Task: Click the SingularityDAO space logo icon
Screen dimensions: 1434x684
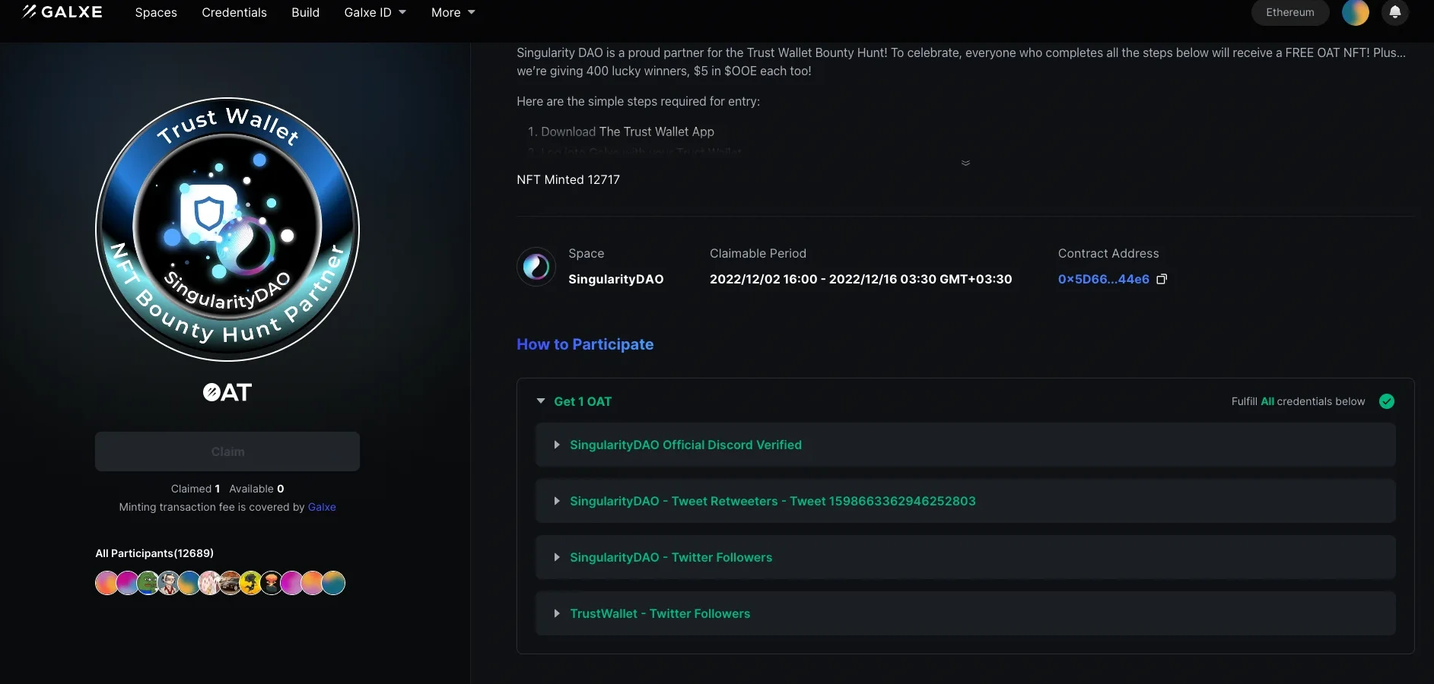Action: (536, 267)
